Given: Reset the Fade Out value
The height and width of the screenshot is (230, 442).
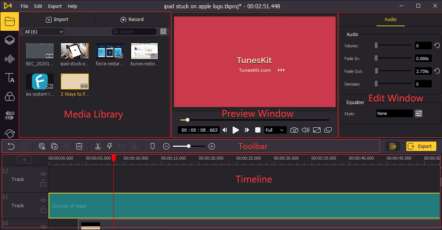Looking at the screenshot, I should (x=437, y=71).
